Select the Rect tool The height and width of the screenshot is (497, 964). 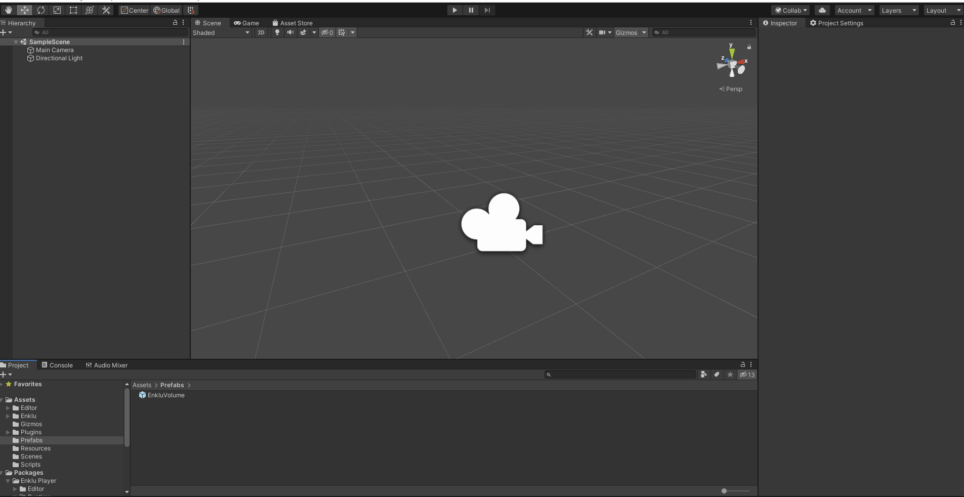click(x=73, y=10)
